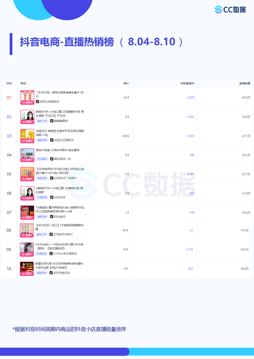Viewport: 254px width, 359px height.
Task: Select the product title Unifree成人一次性3d立体口罩
Action: (59, 247)
